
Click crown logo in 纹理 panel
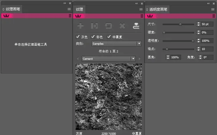pyautogui.click(x=78, y=16)
